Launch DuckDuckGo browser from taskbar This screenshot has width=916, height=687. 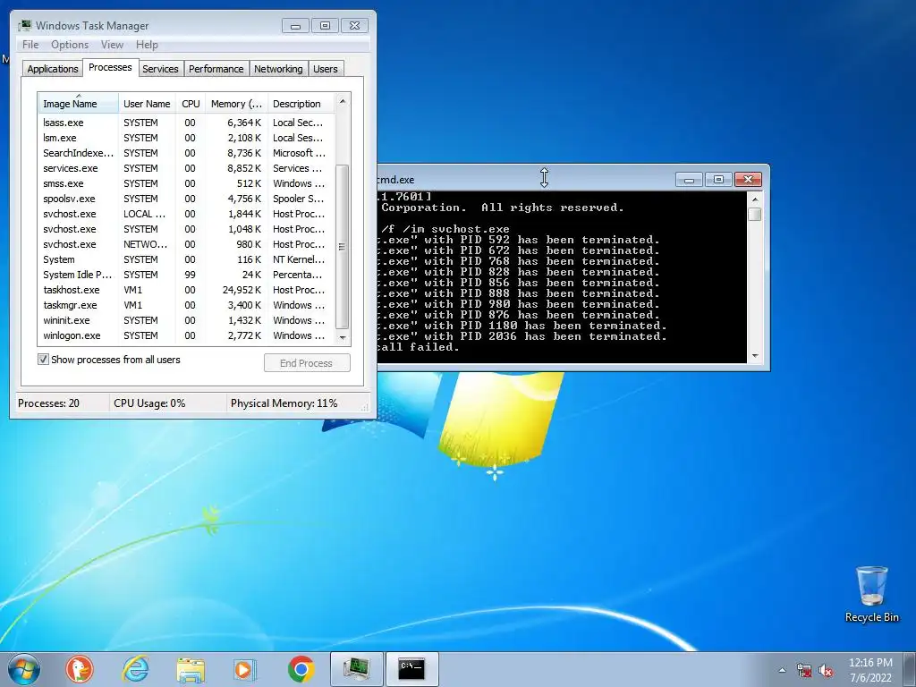click(x=80, y=669)
